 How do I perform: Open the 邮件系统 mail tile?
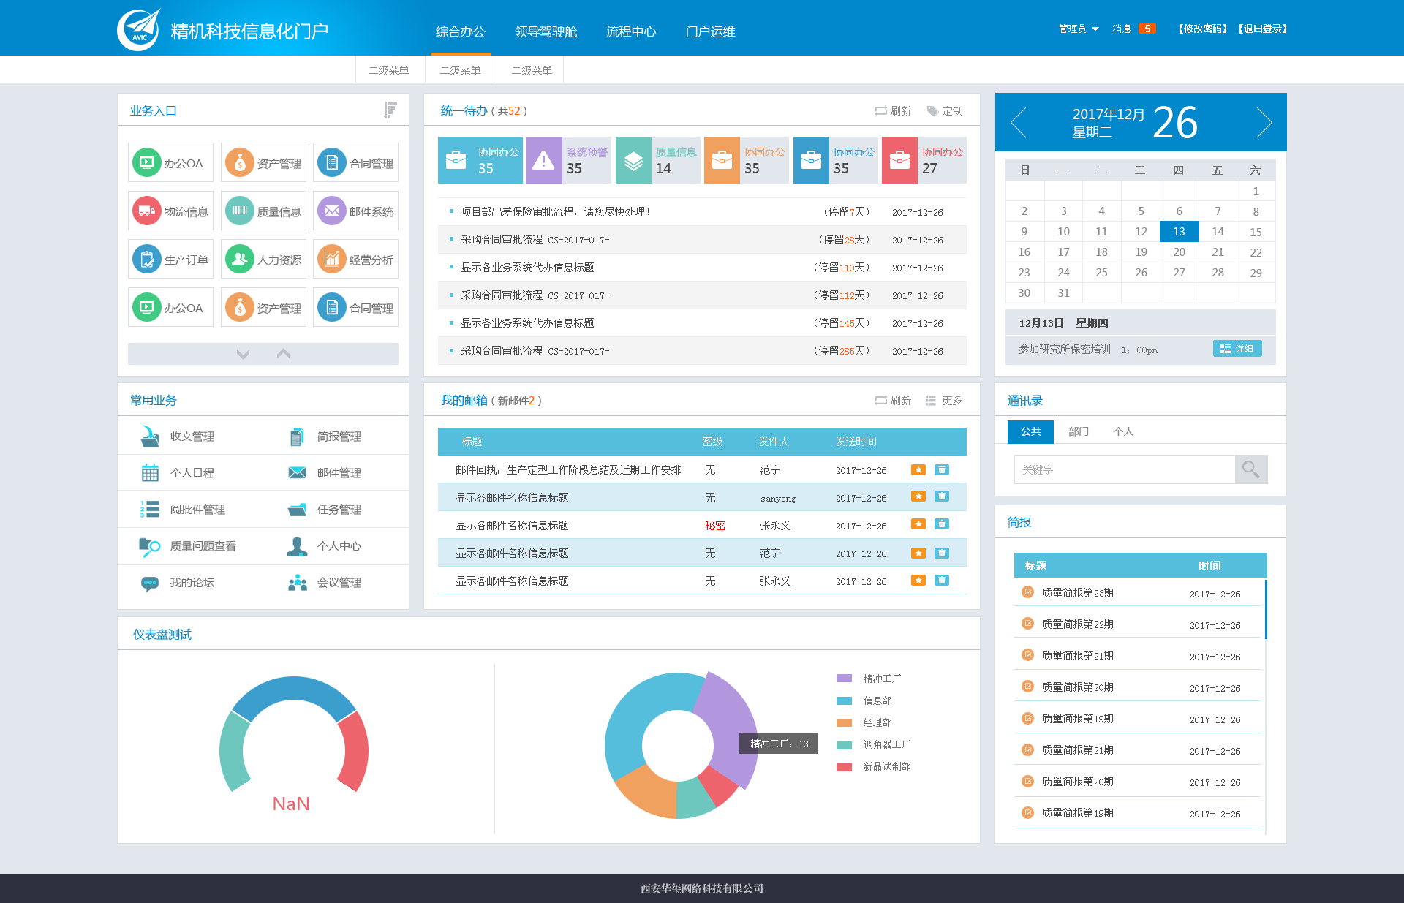(356, 211)
